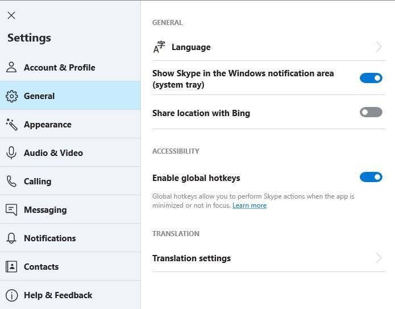Click the Contacts address book icon
Image resolution: width=395 pixels, height=309 pixels.
click(x=11, y=267)
